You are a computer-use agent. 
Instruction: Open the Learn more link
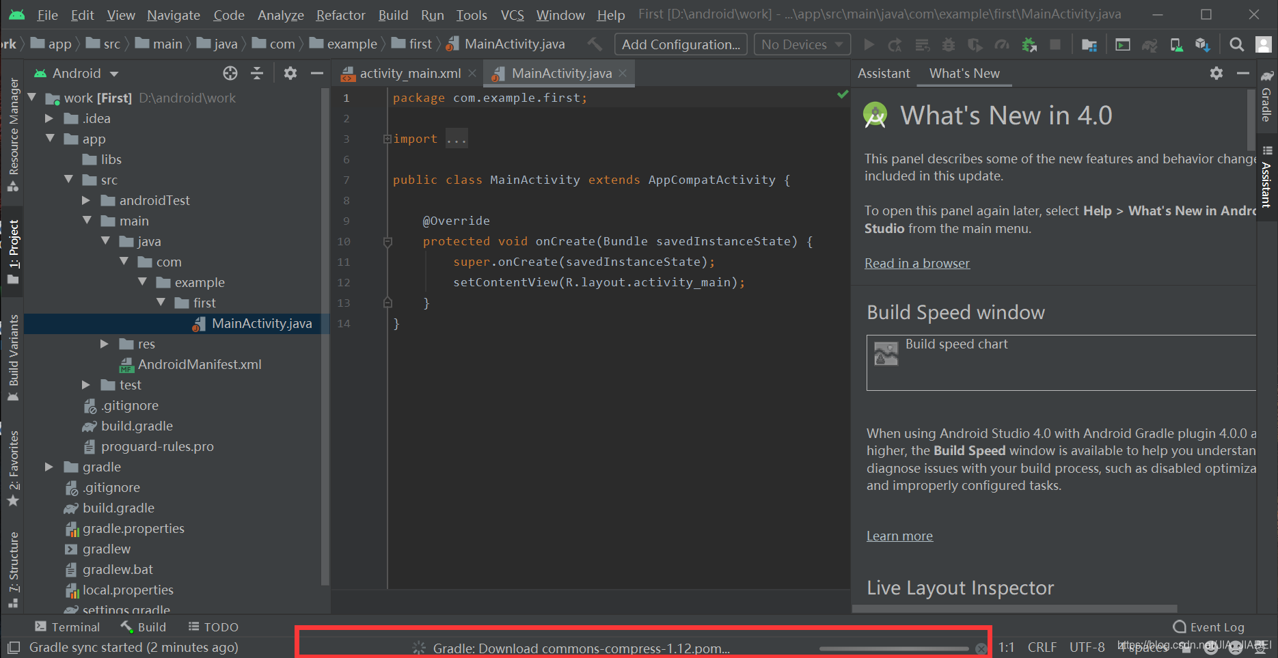tap(899, 536)
